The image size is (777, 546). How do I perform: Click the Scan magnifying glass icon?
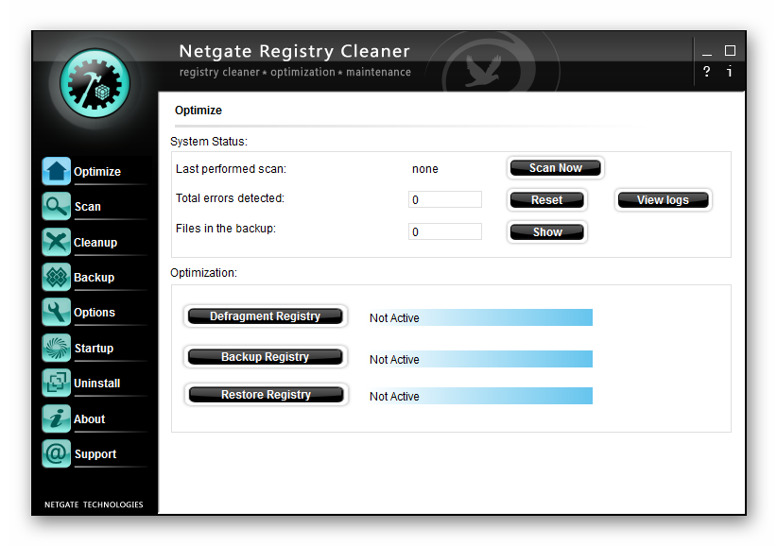tap(56, 206)
